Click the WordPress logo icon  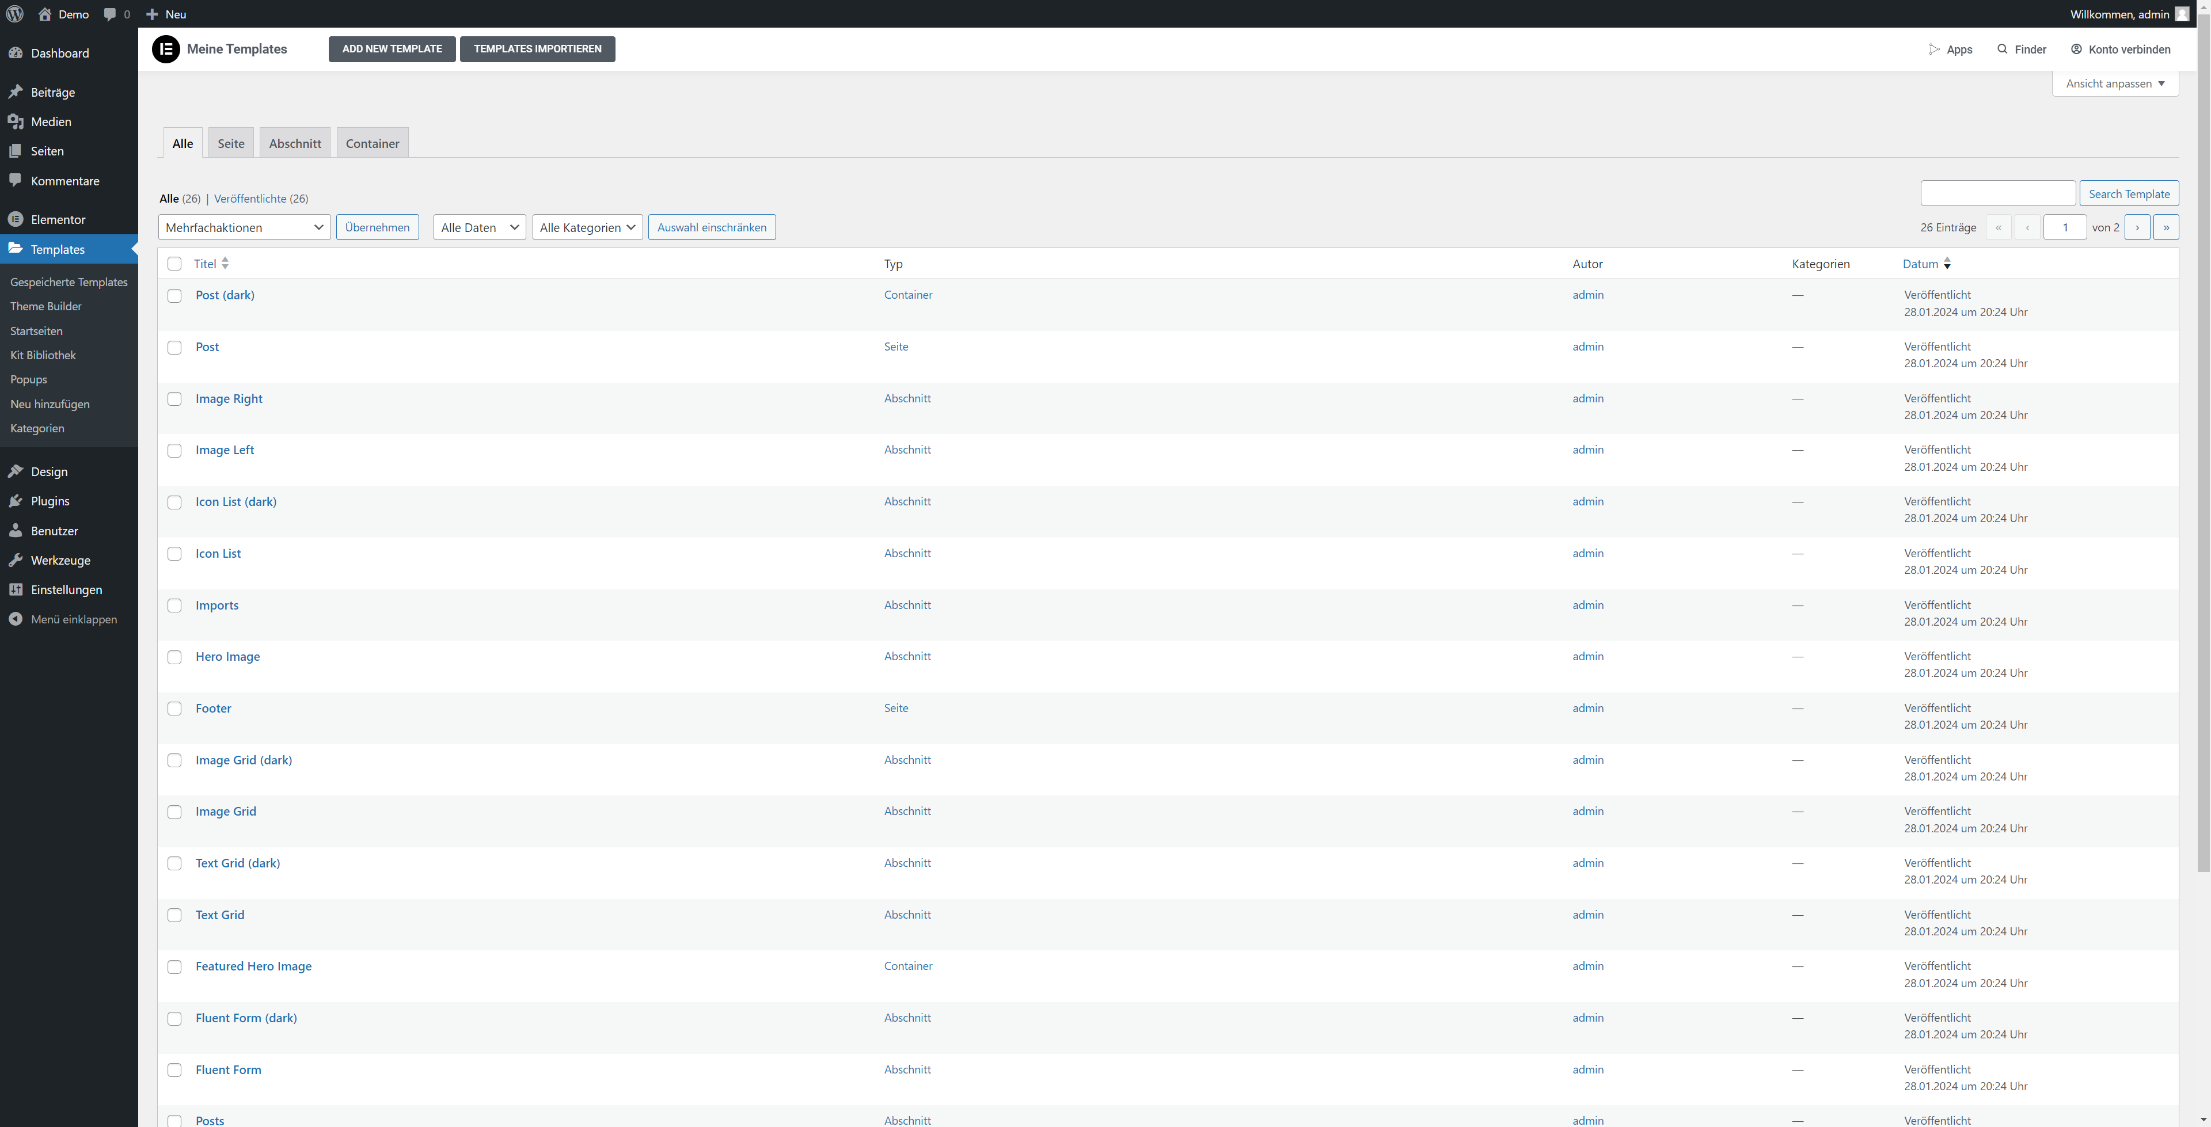[x=14, y=14]
